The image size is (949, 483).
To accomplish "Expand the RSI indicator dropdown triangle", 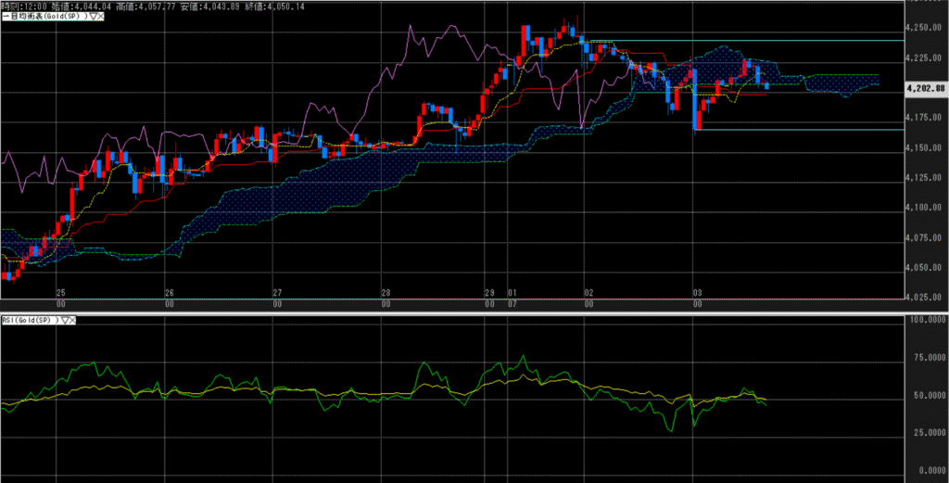I will [67, 320].
